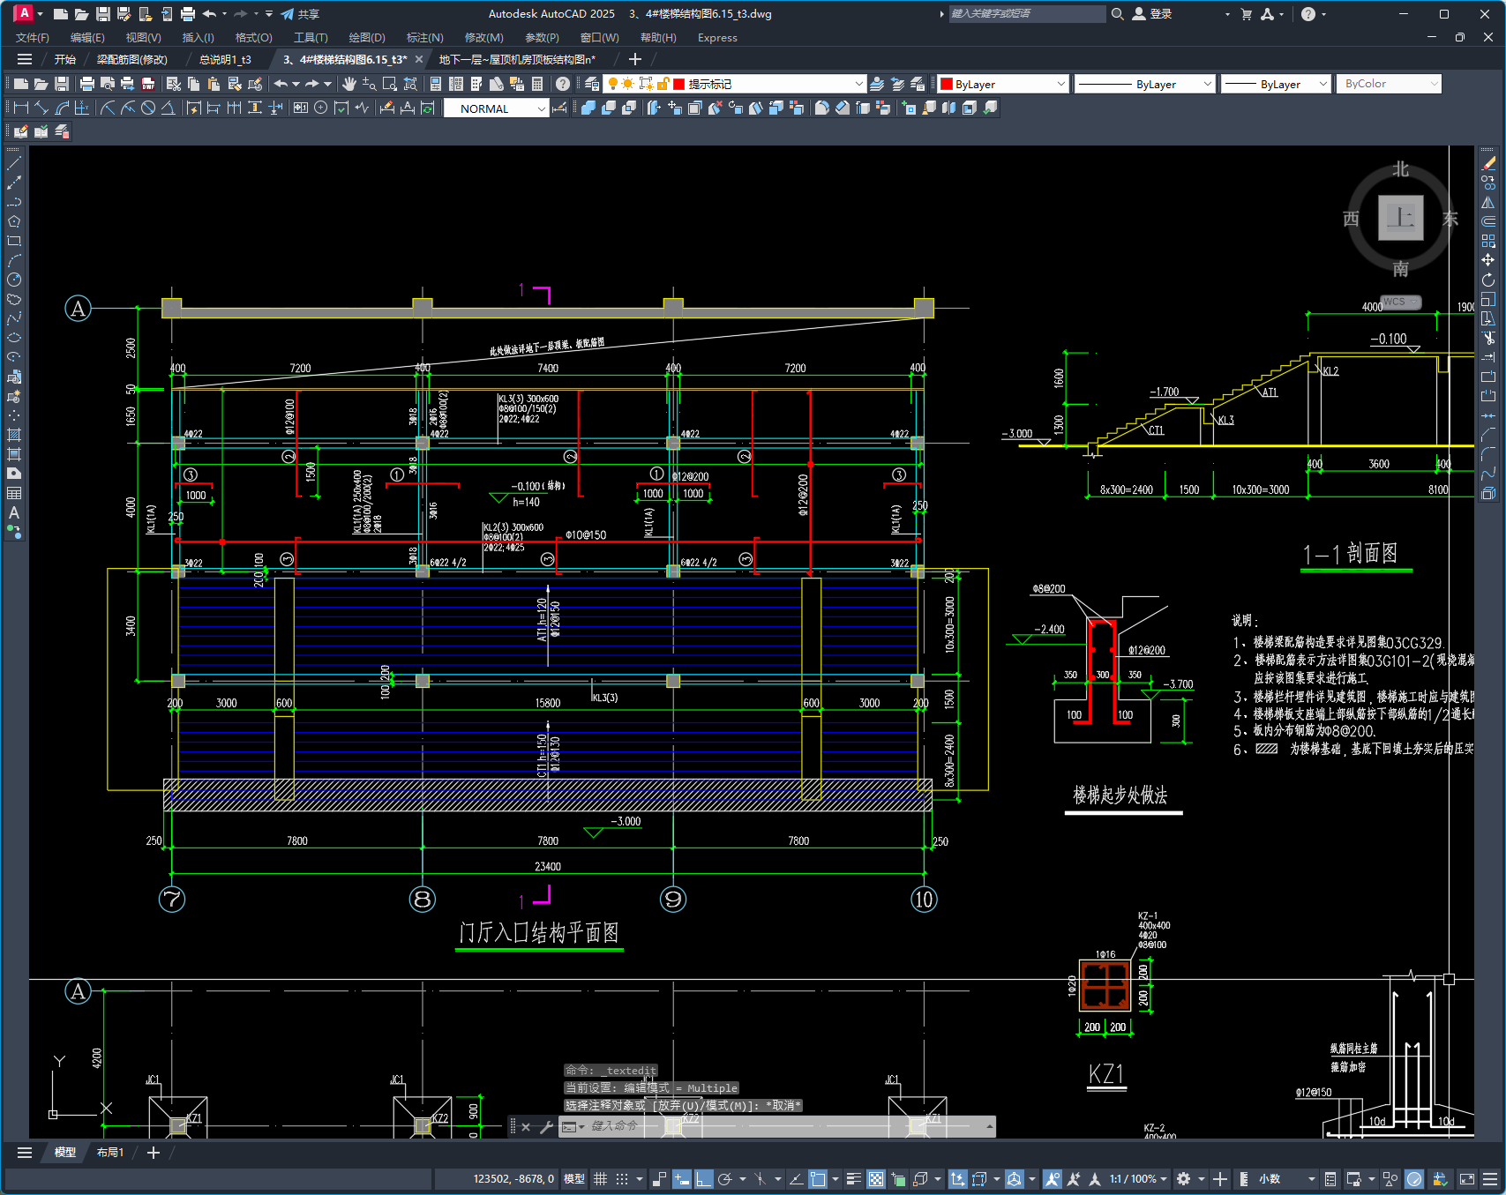Click the Plot (print) icon in standard toolbar
Image resolution: width=1506 pixels, height=1195 pixels.
tap(87, 84)
